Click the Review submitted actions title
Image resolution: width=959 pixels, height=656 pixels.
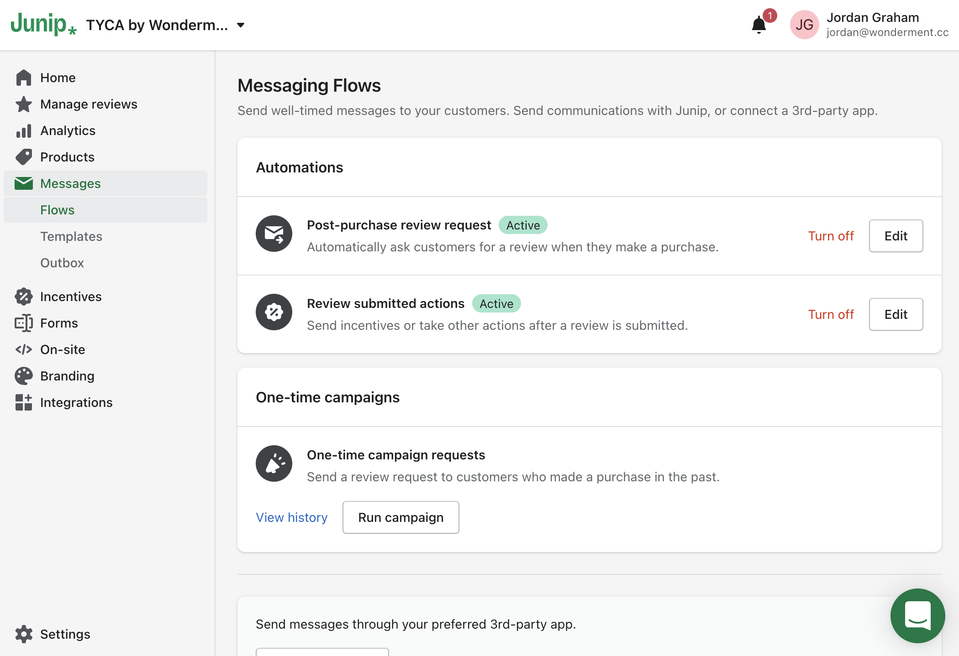(x=385, y=303)
